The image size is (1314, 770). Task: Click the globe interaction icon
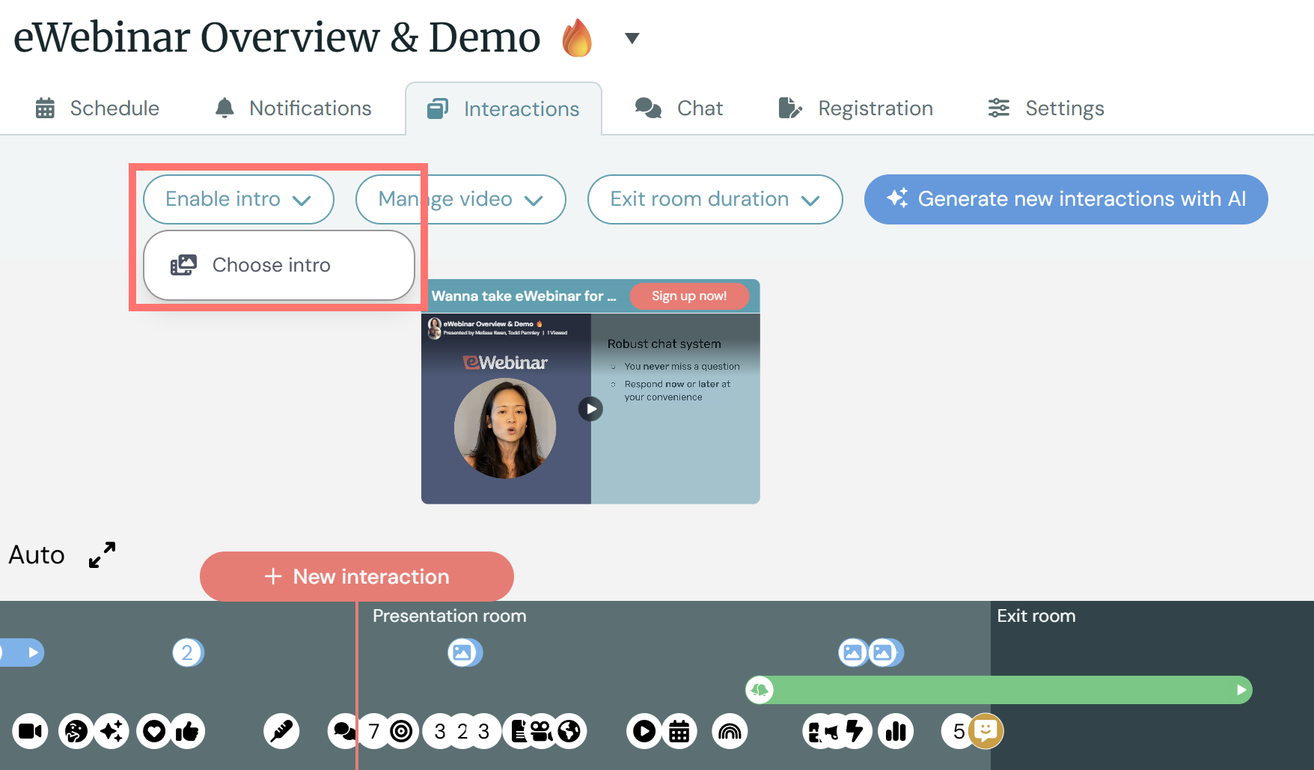pyautogui.click(x=569, y=731)
